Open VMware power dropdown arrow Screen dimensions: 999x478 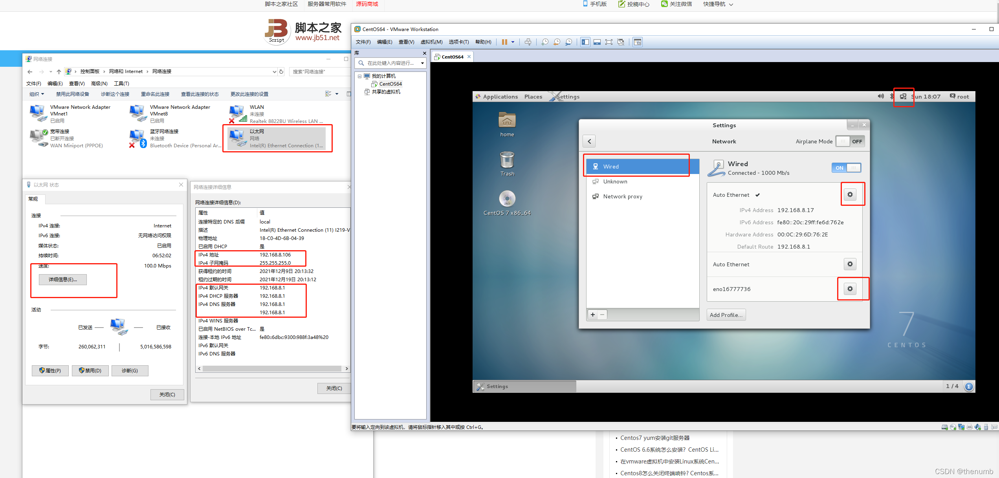click(513, 42)
